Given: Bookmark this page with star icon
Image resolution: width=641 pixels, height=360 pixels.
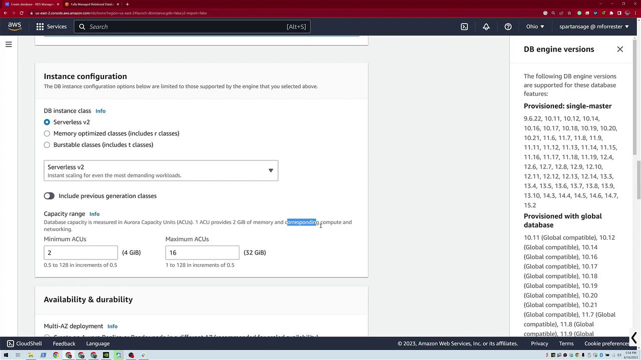Looking at the screenshot, I should tap(569, 13).
